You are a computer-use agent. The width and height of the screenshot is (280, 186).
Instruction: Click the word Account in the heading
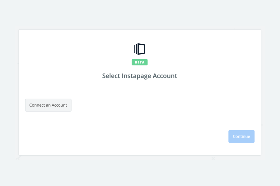[x=165, y=76]
